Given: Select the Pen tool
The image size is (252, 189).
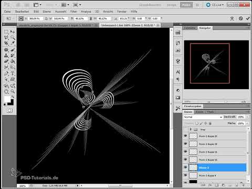Looking at the screenshot, I should 6,73.
